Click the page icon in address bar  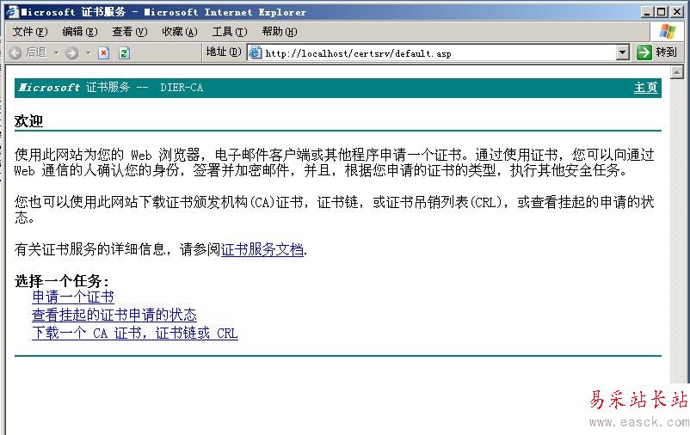(255, 52)
